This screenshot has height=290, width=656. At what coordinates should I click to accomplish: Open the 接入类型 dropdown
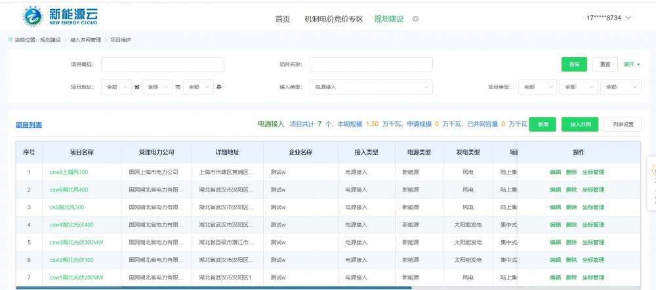pos(371,87)
